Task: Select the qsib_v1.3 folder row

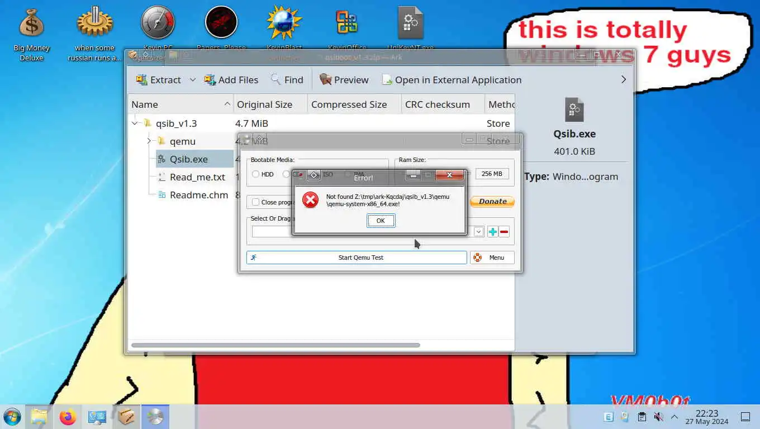Action: tap(321, 123)
